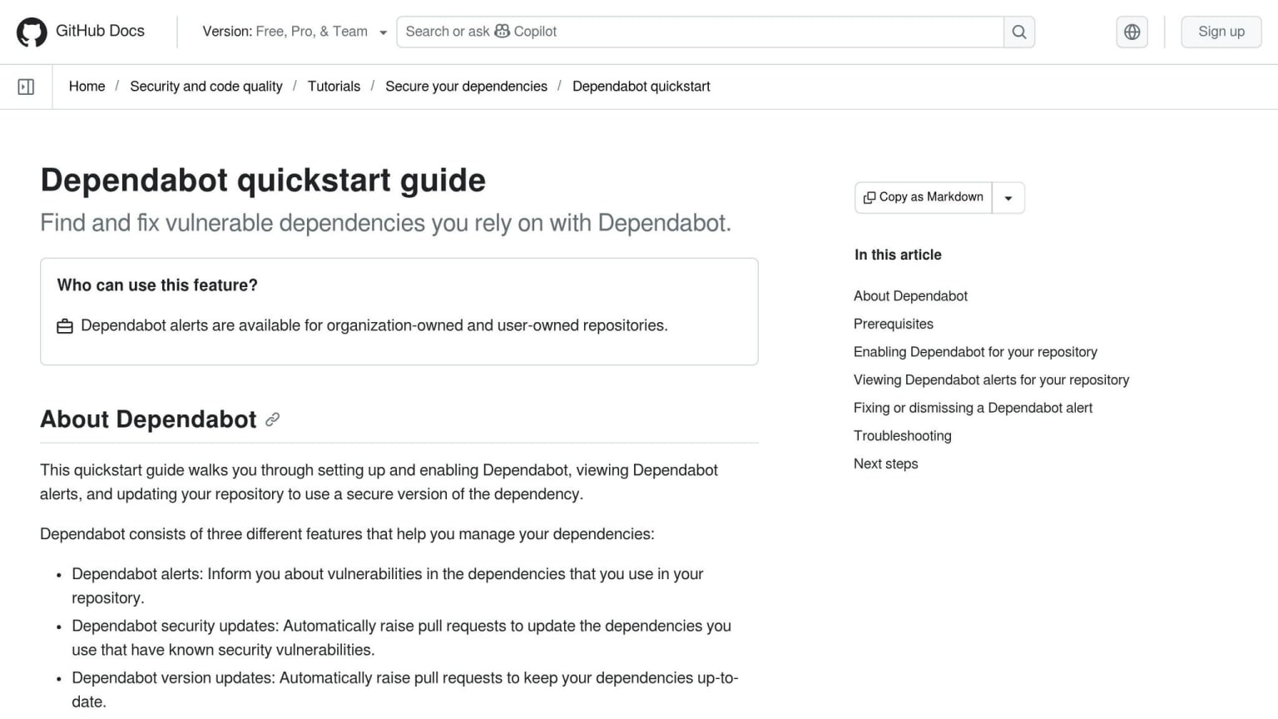Jump to the Troubleshooting section
Viewport: 1278px width, 719px height.
(x=902, y=436)
